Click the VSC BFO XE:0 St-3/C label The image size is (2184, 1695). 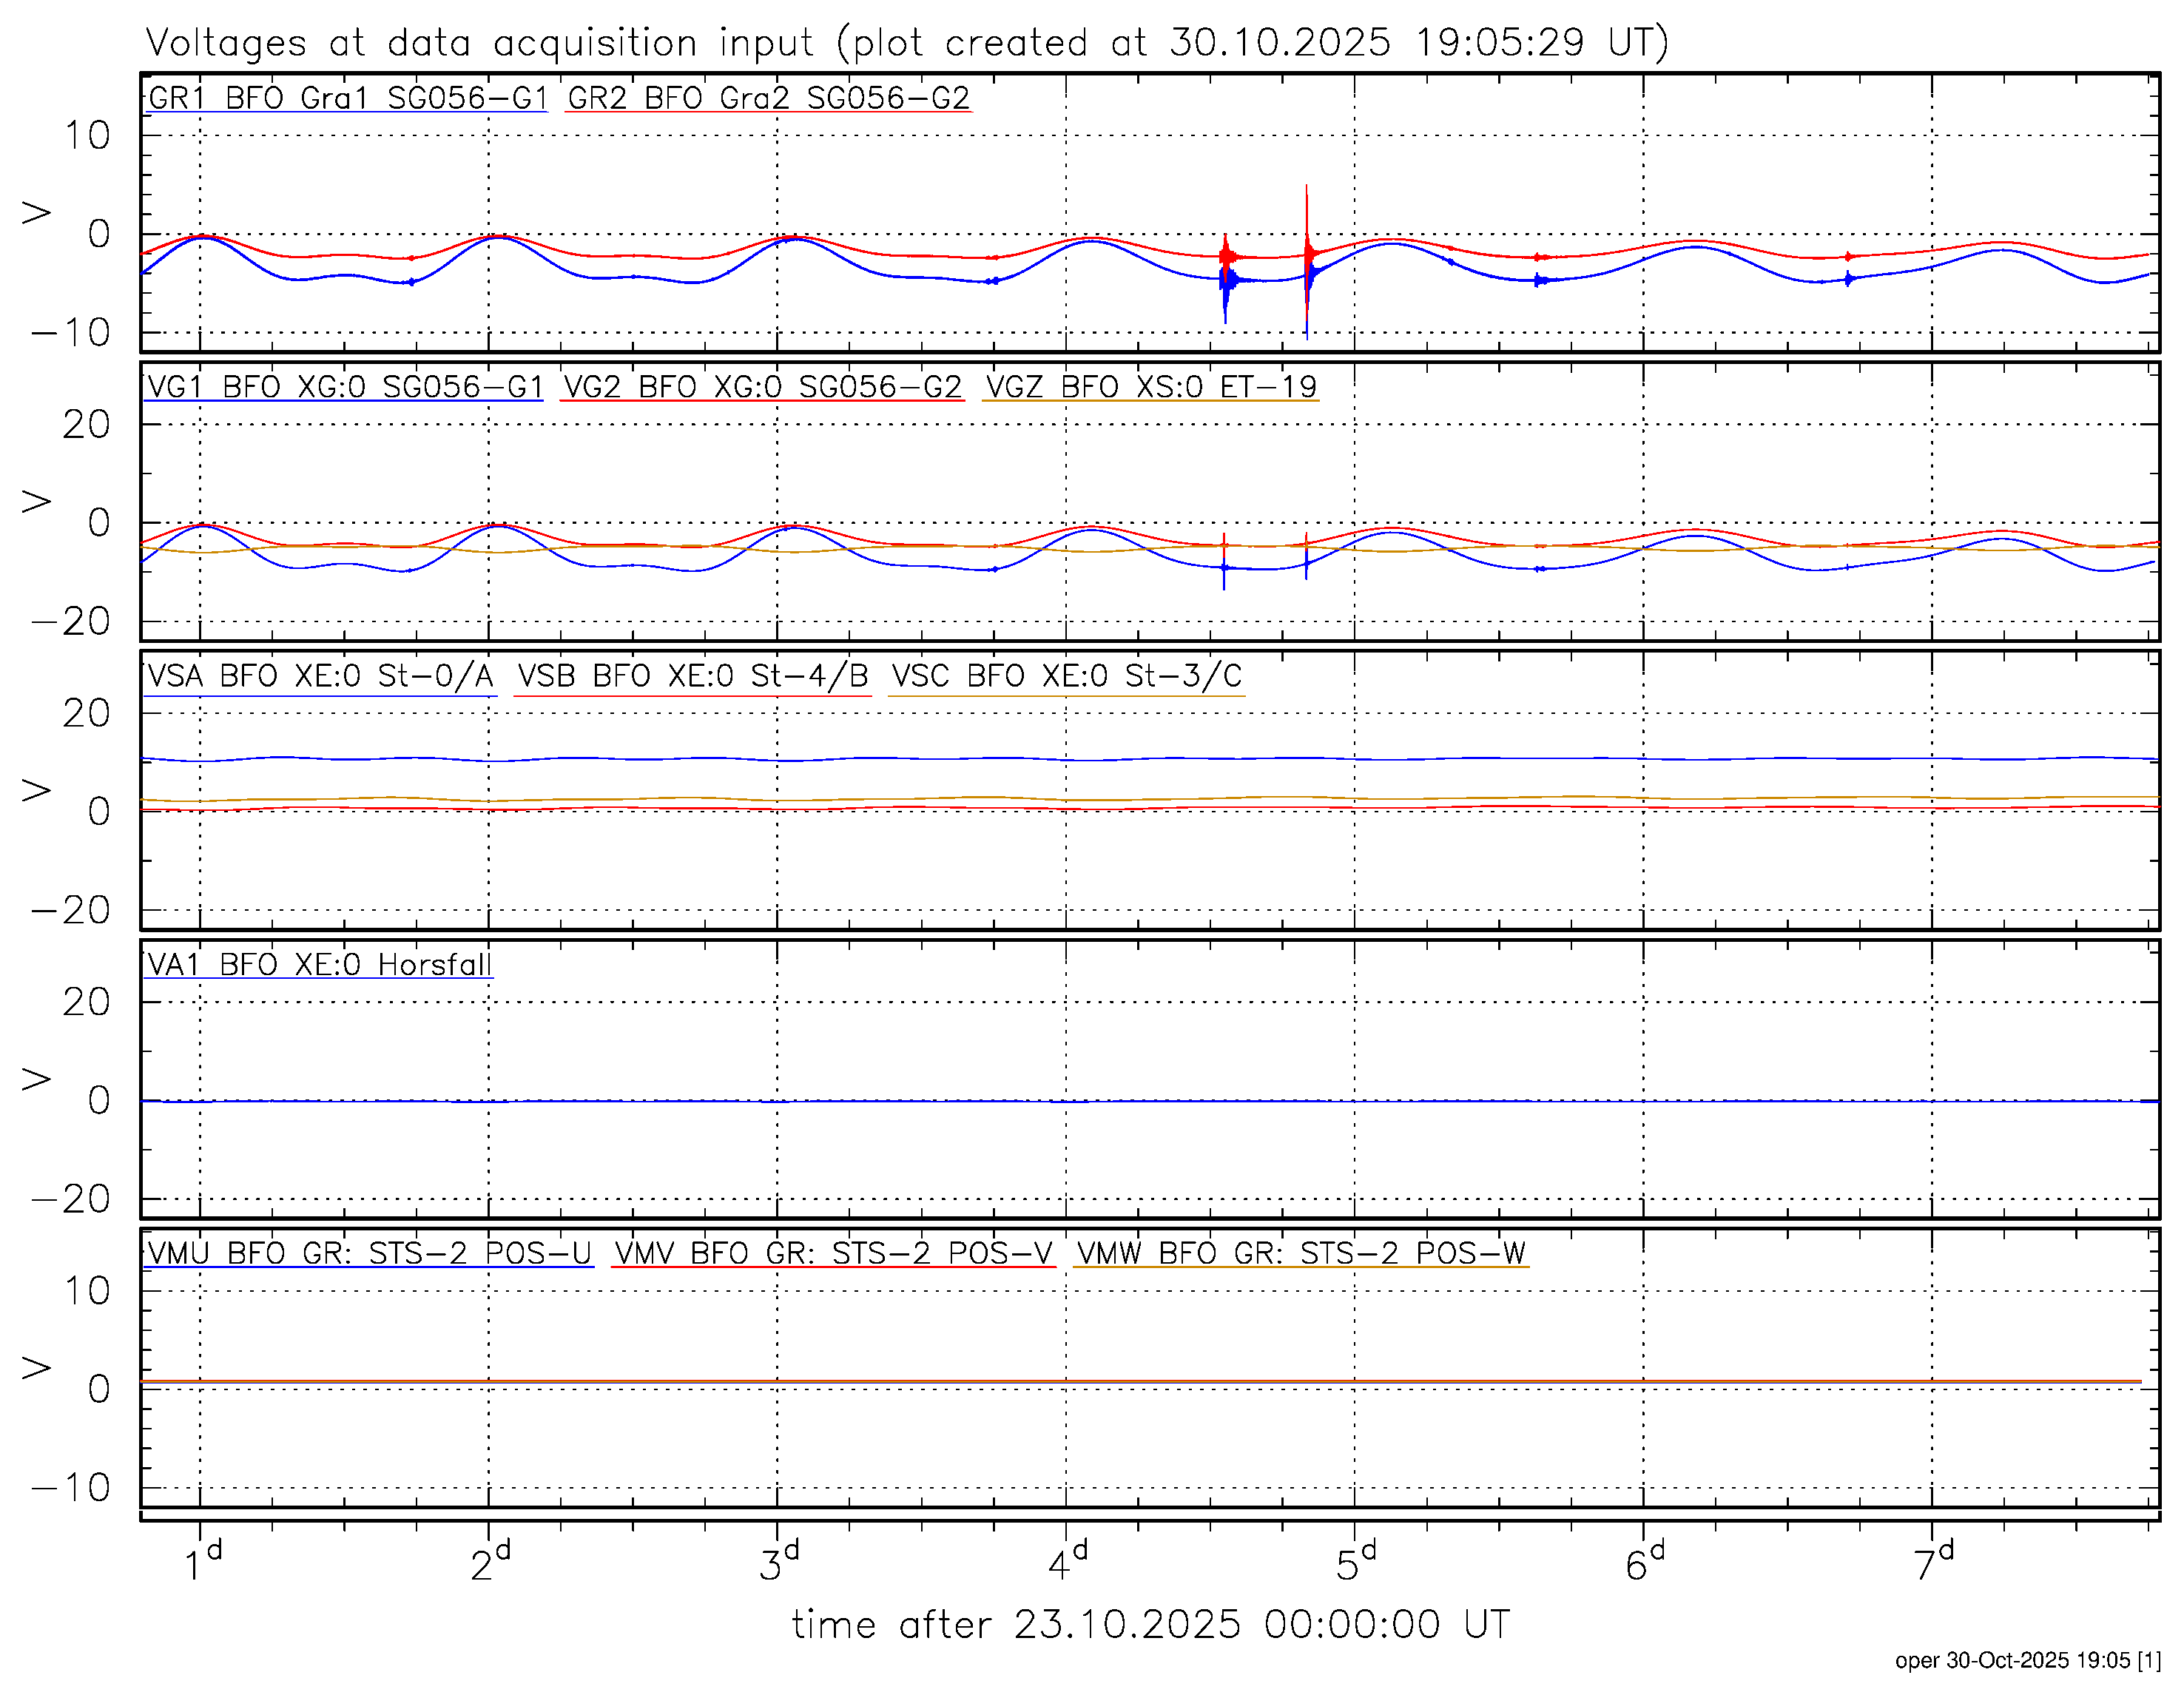click(1066, 676)
